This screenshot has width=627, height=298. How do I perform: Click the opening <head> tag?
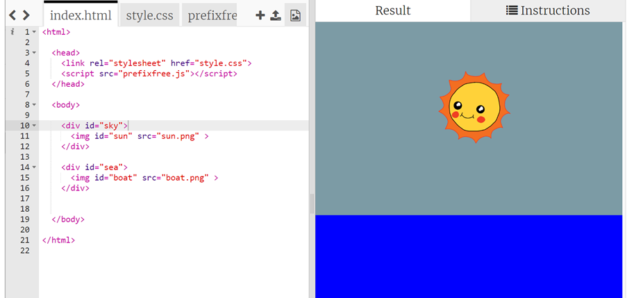(66, 53)
